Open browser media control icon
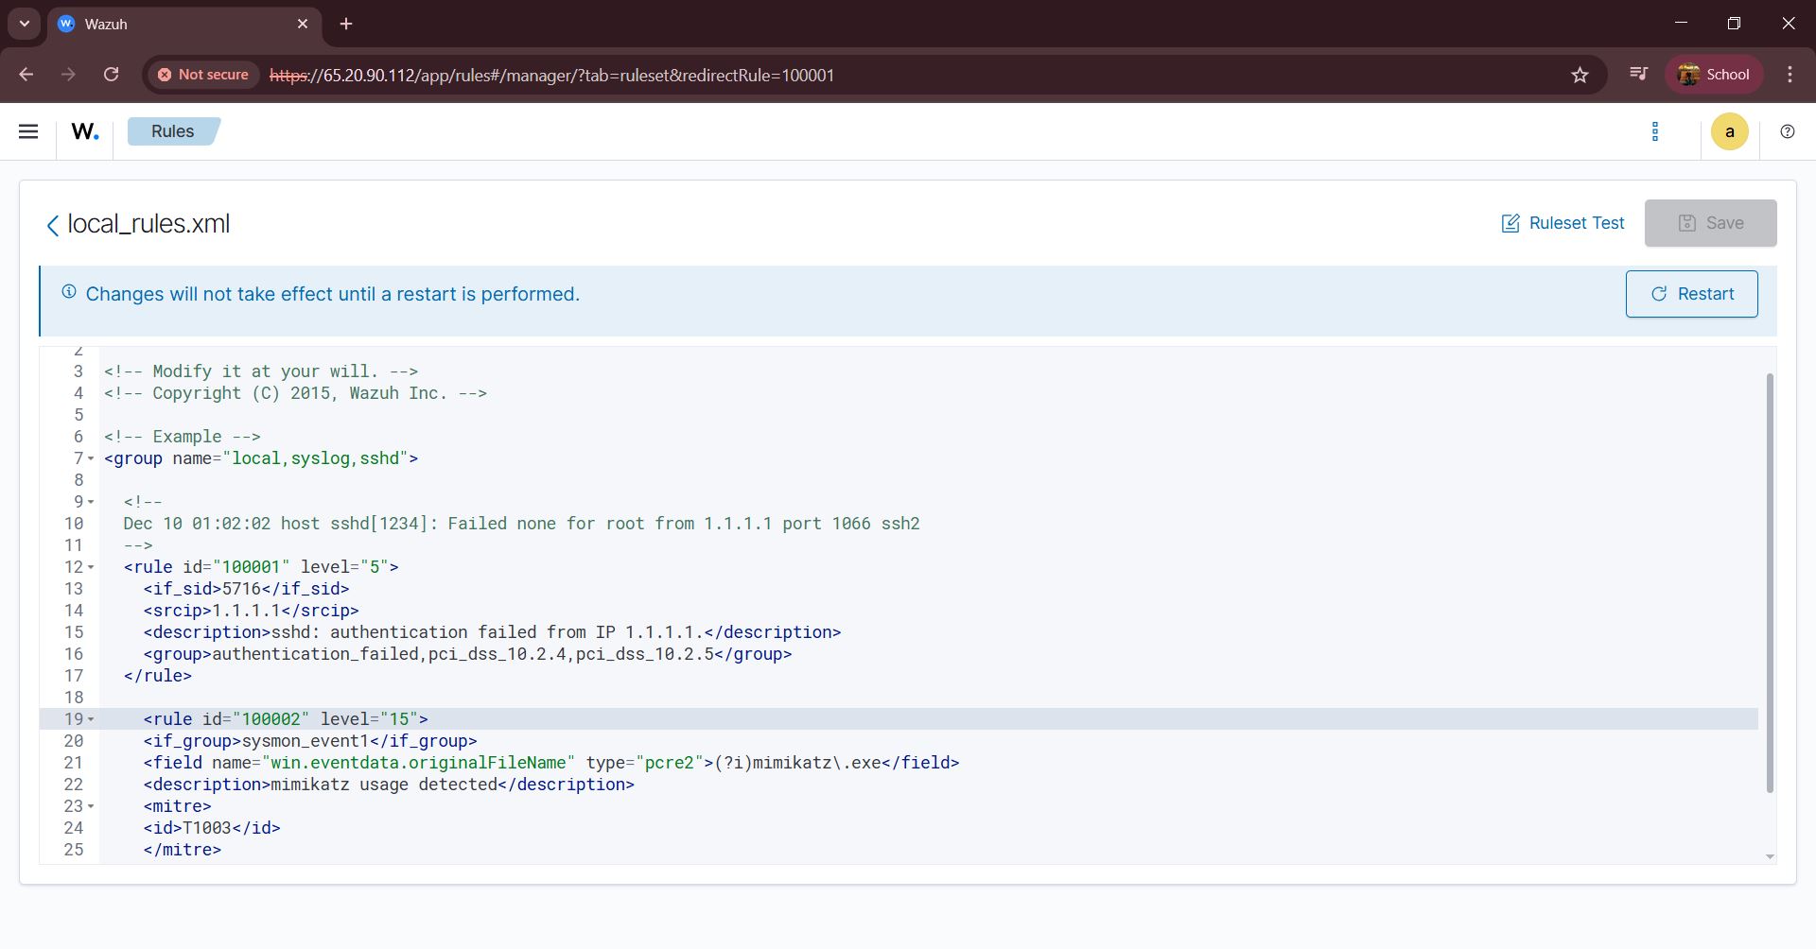Screen dimensions: 1816x949 point(1638,75)
